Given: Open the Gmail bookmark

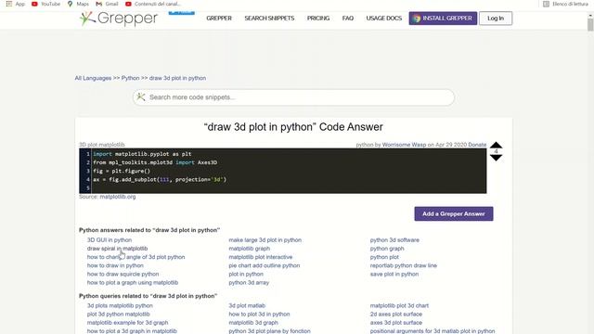Looking at the screenshot, I should pyautogui.click(x=107, y=4).
